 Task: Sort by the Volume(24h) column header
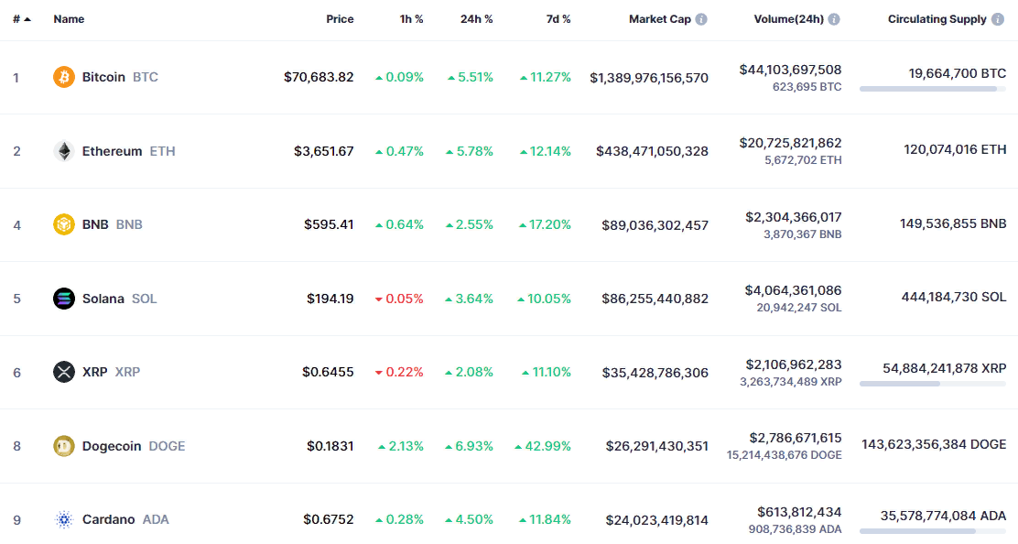tap(789, 19)
